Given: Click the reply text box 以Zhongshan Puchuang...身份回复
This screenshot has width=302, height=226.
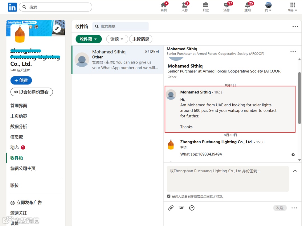Looking at the screenshot, I should (x=228, y=179).
